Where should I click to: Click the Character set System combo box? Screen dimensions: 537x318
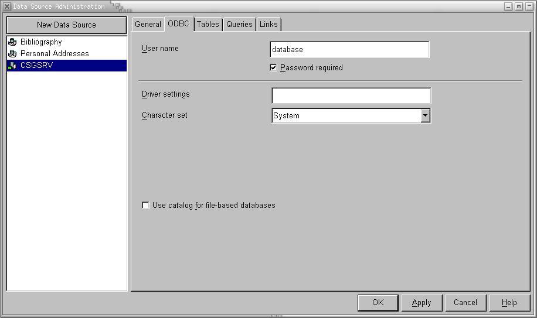click(x=351, y=115)
